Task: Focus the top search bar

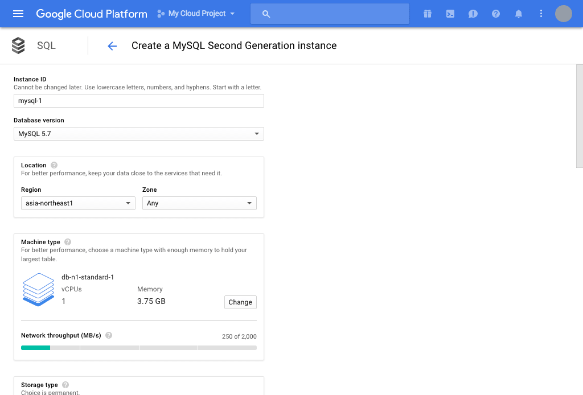Action: click(330, 14)
